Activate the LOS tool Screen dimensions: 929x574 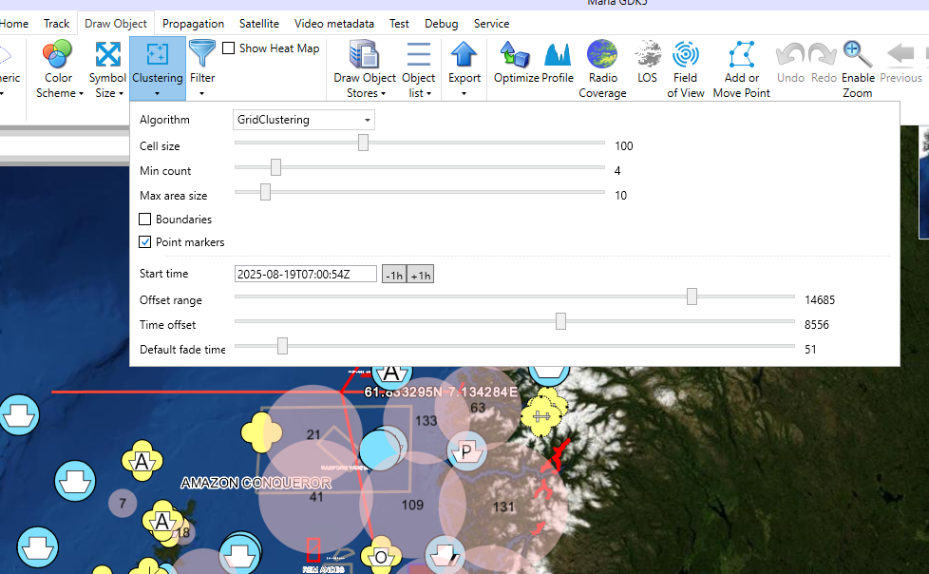647,63
